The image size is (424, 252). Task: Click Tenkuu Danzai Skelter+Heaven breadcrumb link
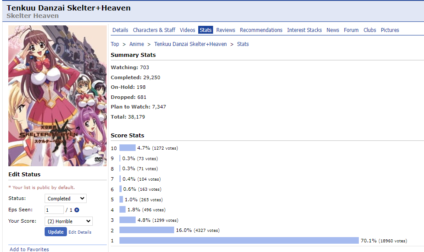pyautogui.click(x=190, y=44)
